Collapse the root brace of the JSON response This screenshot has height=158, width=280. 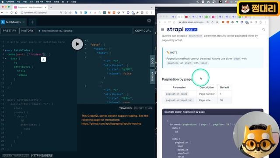pos(85,40)
